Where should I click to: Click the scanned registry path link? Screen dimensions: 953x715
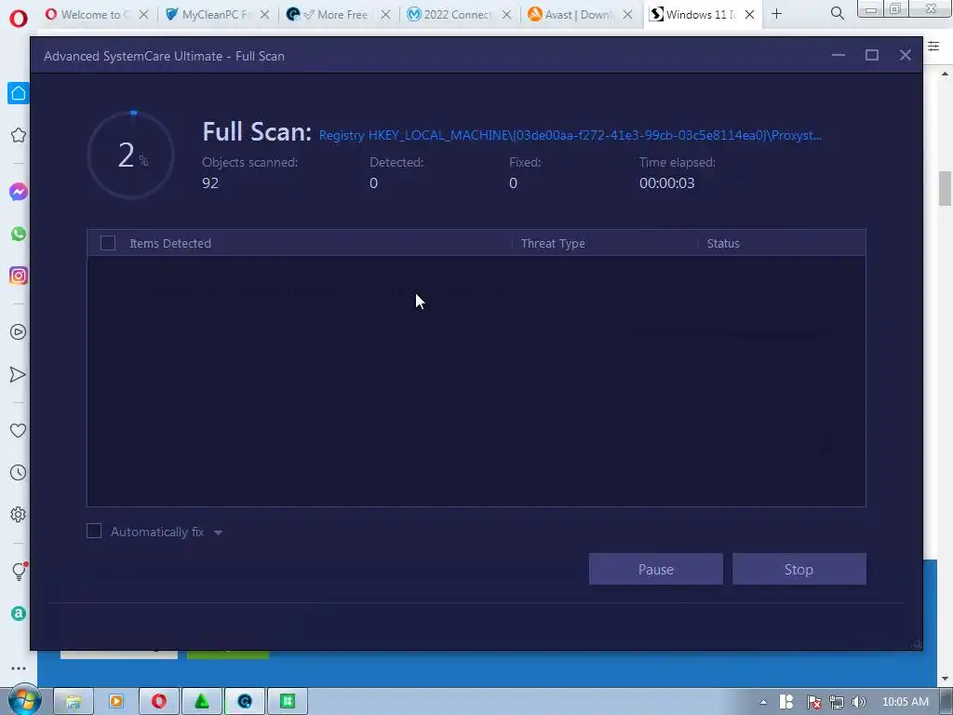pos(570,135)
